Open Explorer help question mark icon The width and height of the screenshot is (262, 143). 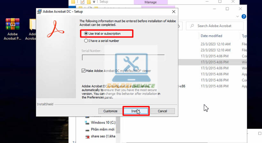243,17
